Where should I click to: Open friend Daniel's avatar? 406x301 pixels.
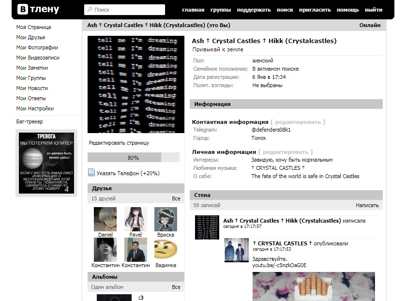click(x=105, y=219)
